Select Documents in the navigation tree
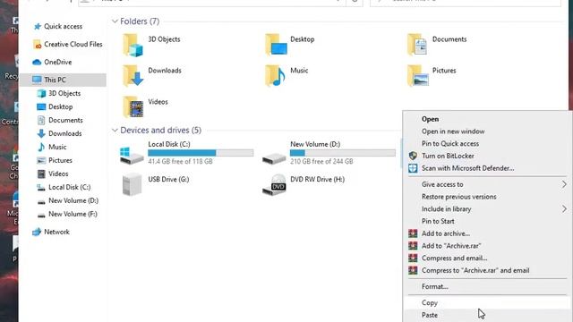The height and width of the screenshot is (322, 573). point(65,120)
